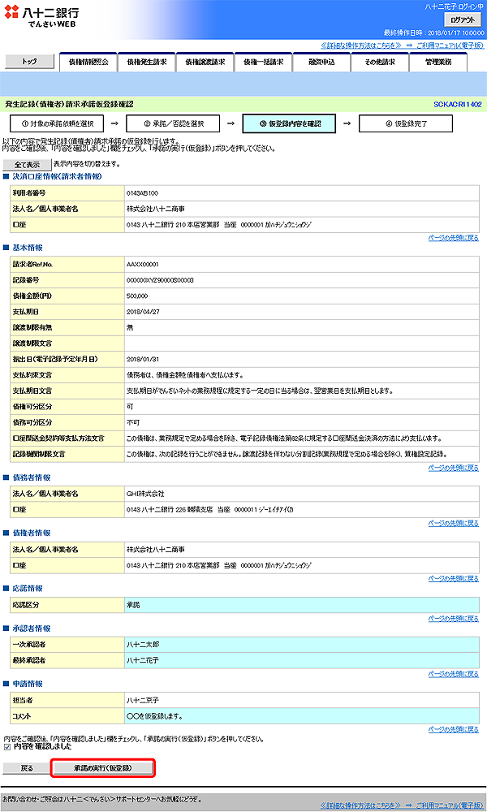Click the 債権者情報 section heading
The image size is (487, 812).
(32, 533)
